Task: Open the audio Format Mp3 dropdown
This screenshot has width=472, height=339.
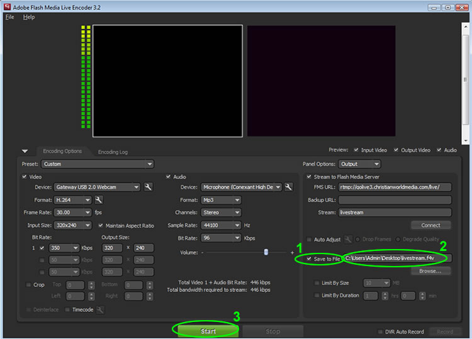Action: (x=221, y=200)
